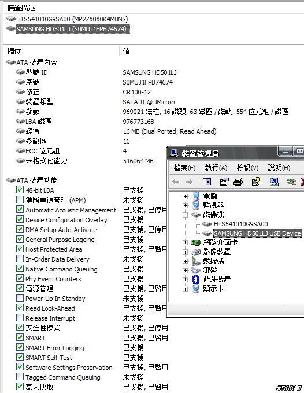304x393 pixels.
Task: Click the 電腦 computer icon in tree
Action: point(196,196)
